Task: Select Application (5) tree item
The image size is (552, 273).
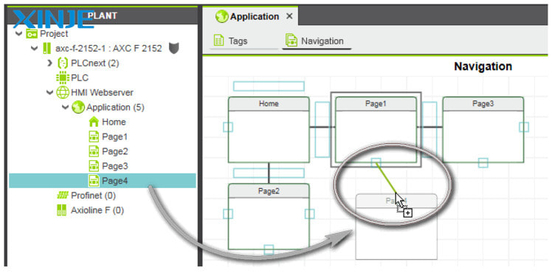Action: pos(115,107)
